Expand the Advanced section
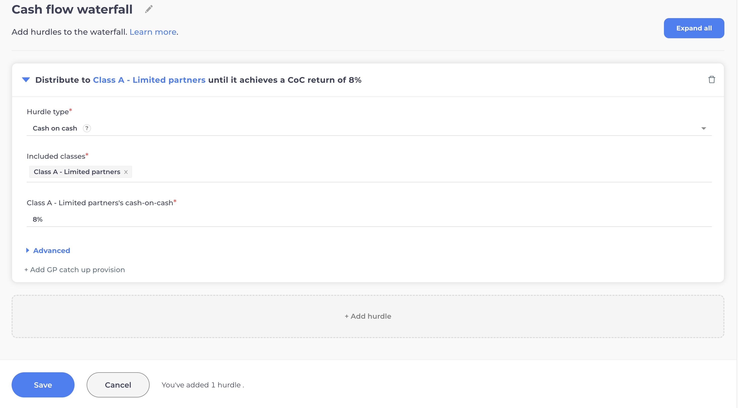The height and width of the screenshot is (408, 738). point(51,250)
